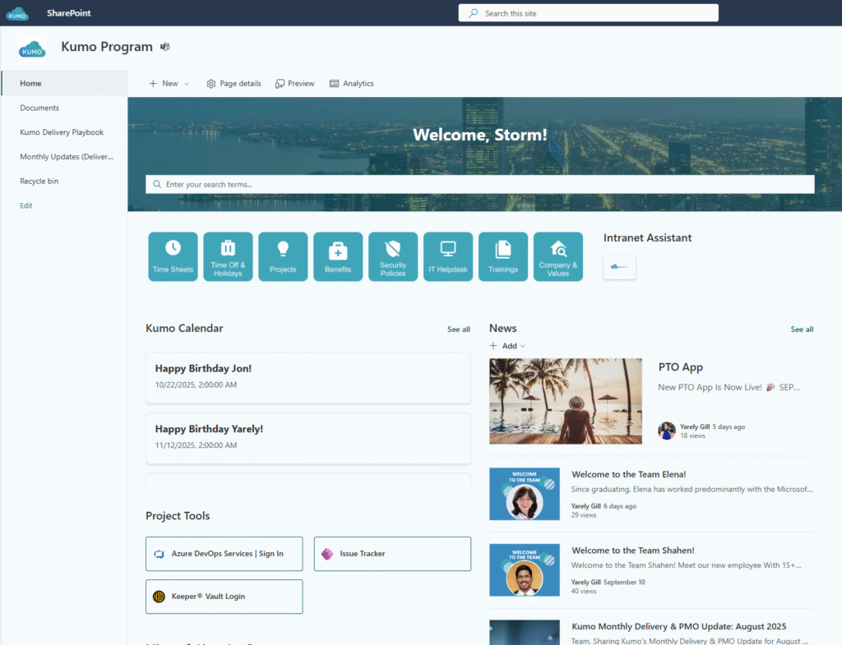Open the PTO App news thumbnail

coord(566,401)
